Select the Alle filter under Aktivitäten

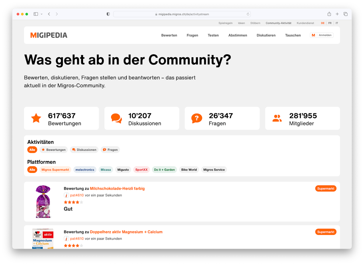click(32, 150)
